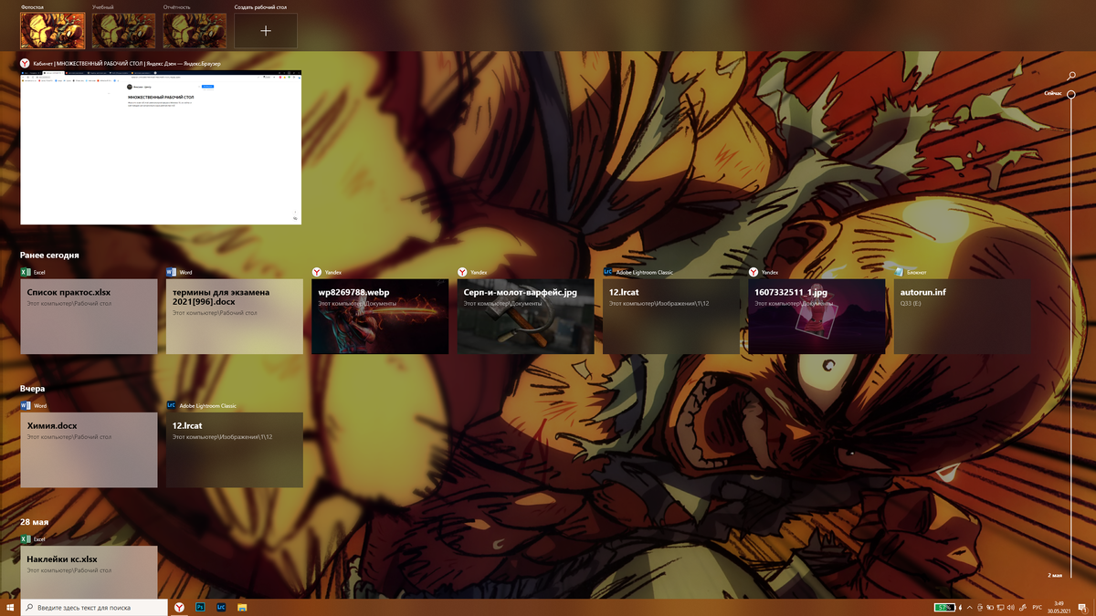
Task: Click the timeline search magnifier icon
Action: pyautogui.click(x=1071, y=77)
